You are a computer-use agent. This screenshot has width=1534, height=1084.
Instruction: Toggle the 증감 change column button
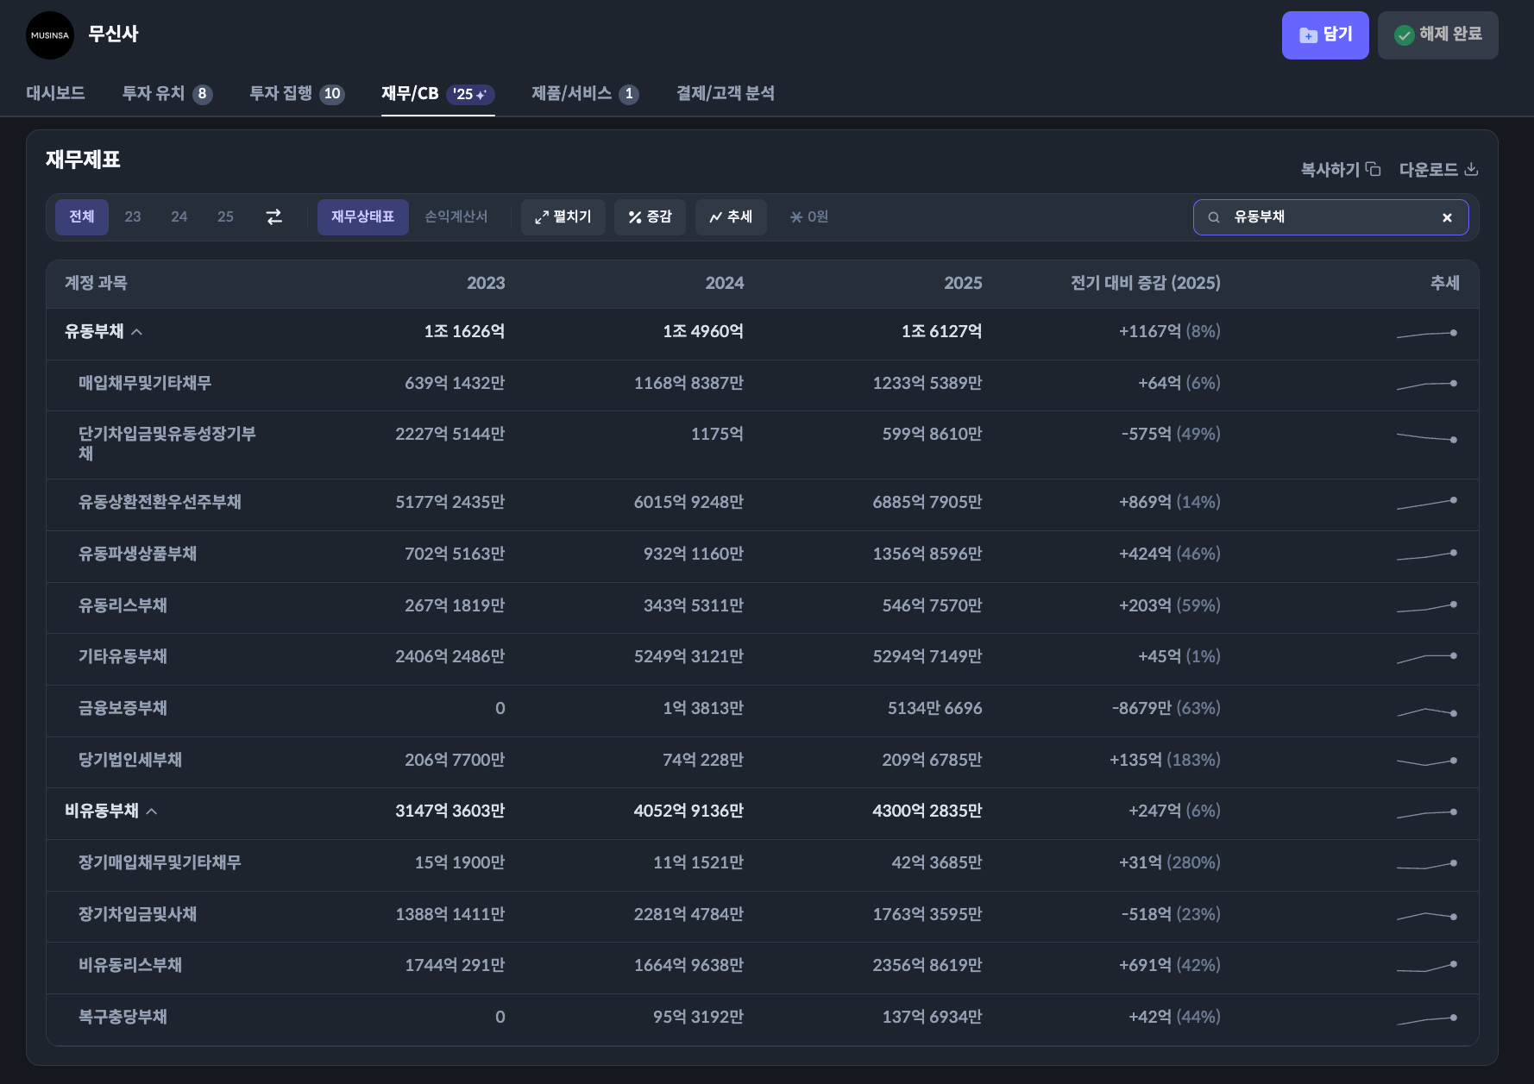tap(650, 217)
